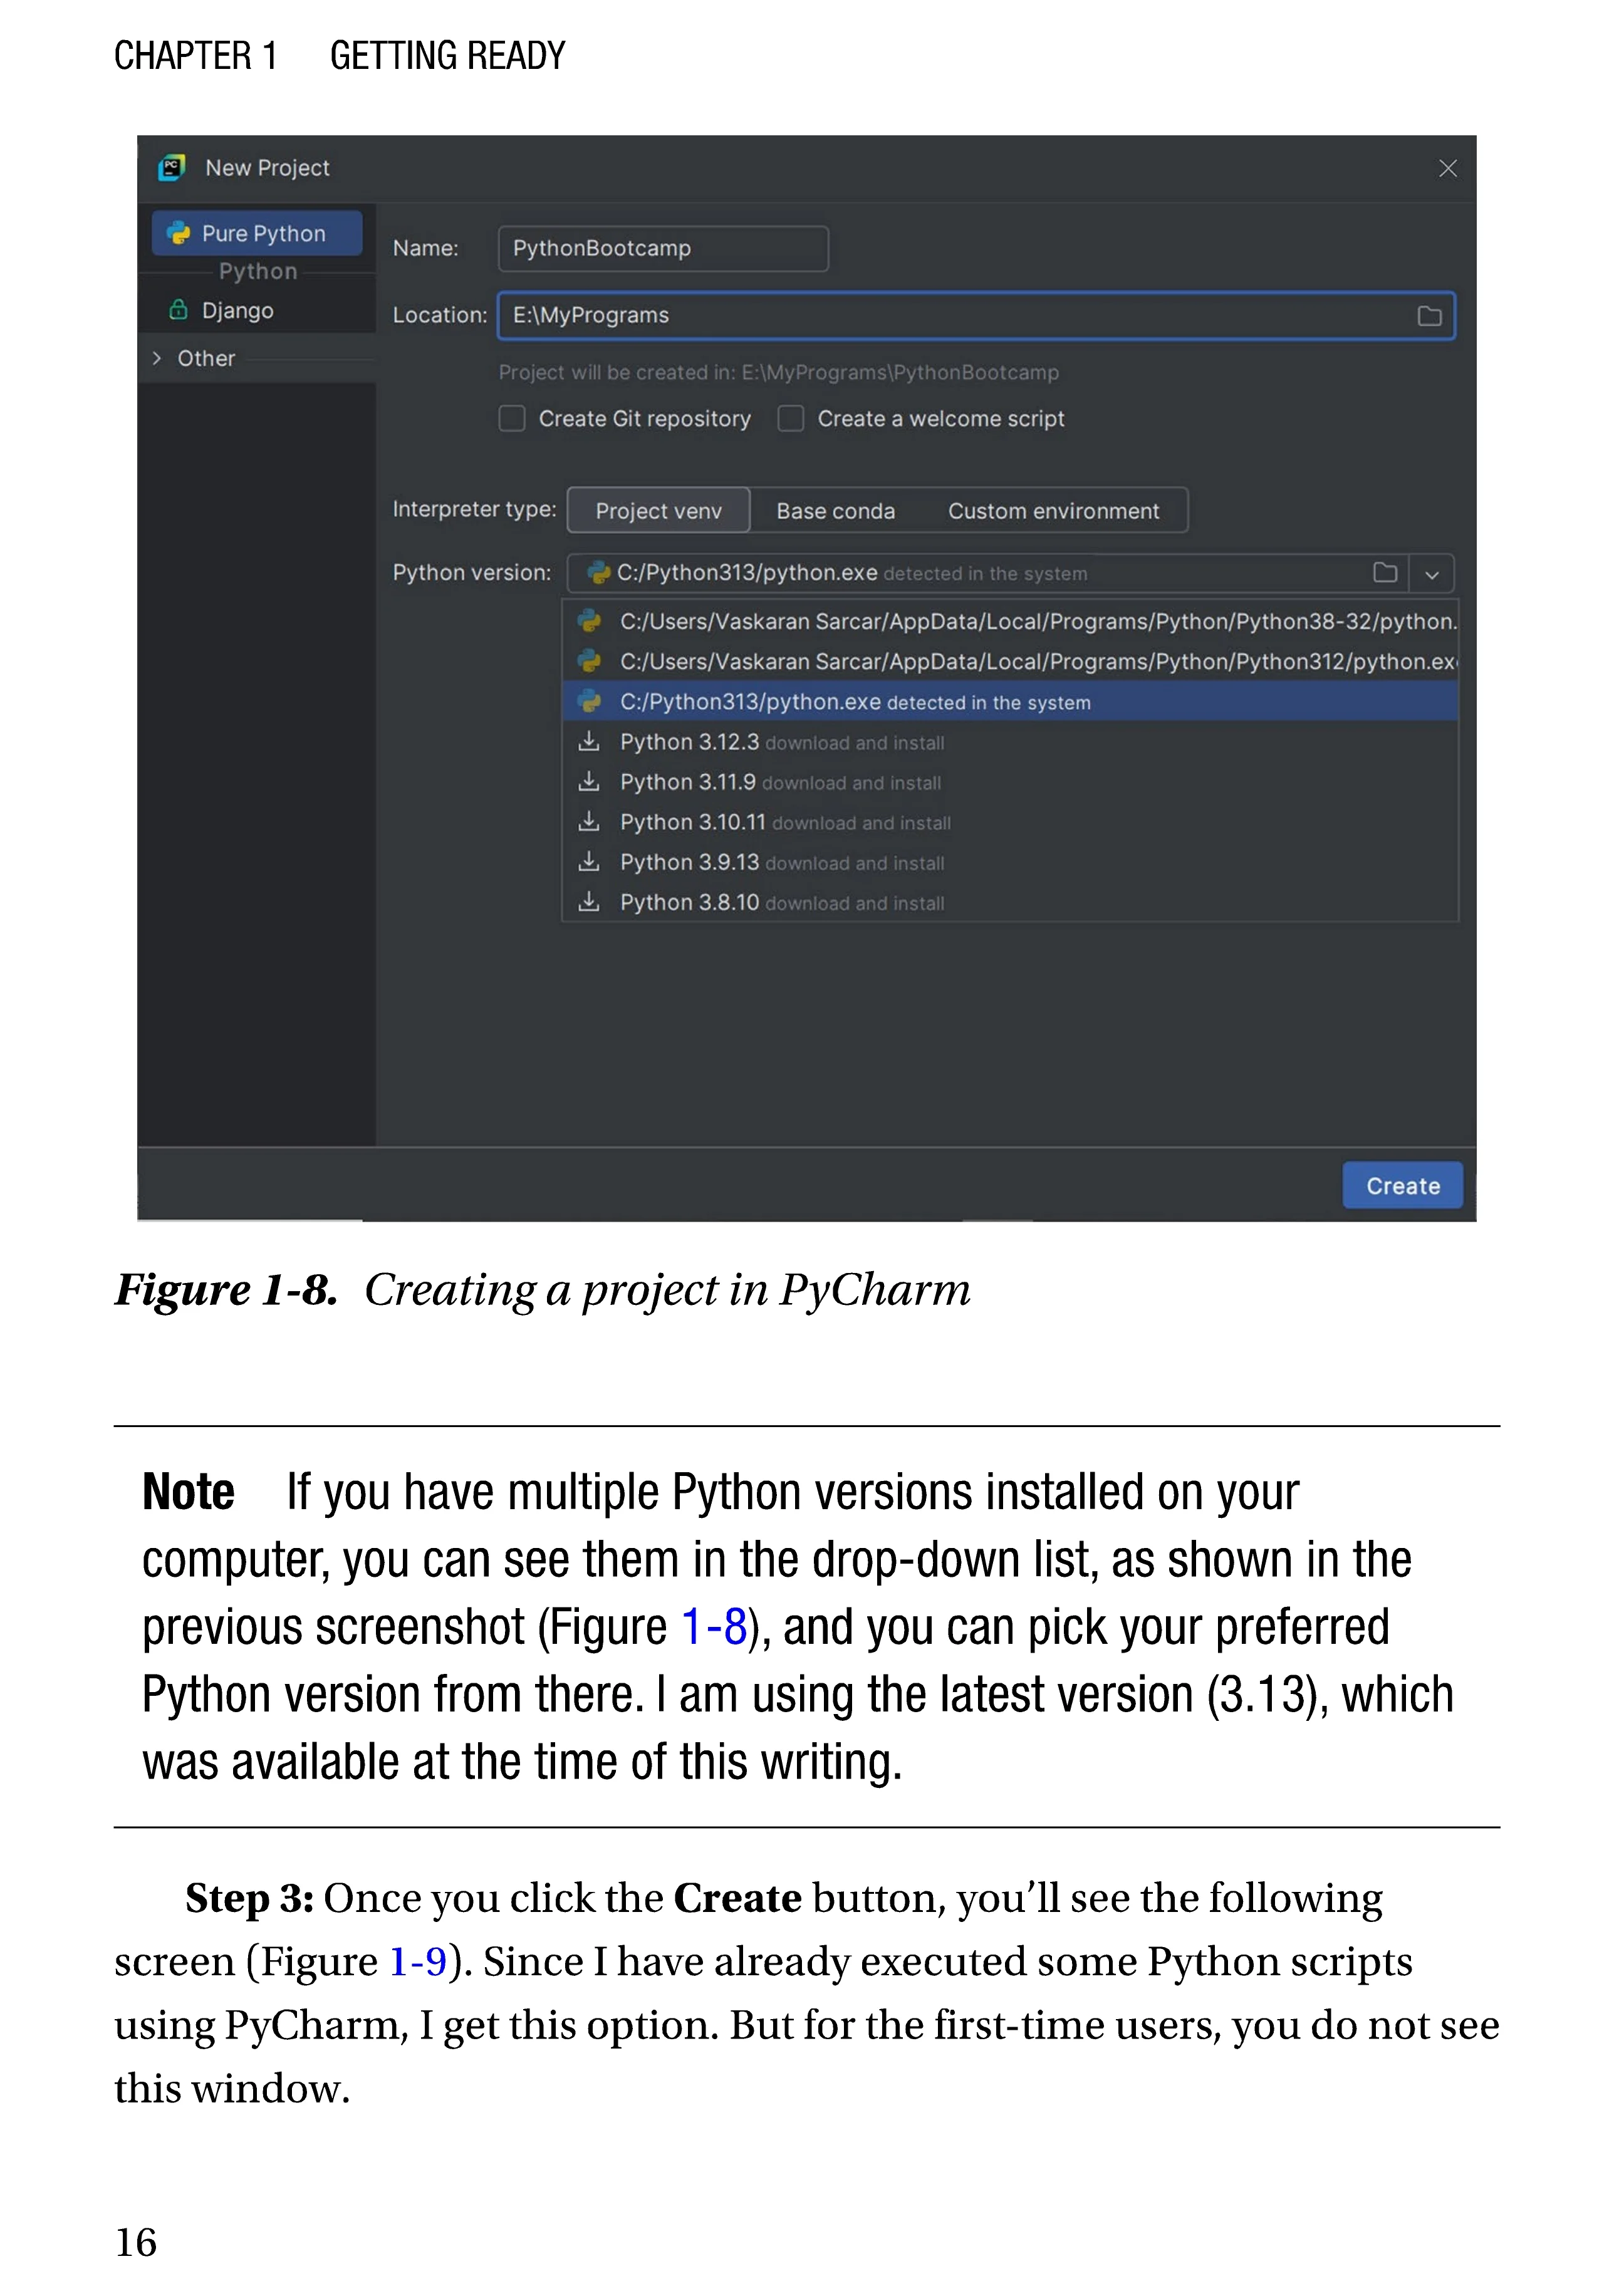Click the Django lock icon in sidebar
Screen dimensions: 1624x2296
click(x=178, y=310)
